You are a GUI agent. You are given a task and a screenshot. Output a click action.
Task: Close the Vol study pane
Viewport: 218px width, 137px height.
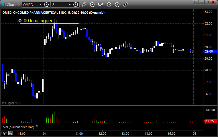37,126
